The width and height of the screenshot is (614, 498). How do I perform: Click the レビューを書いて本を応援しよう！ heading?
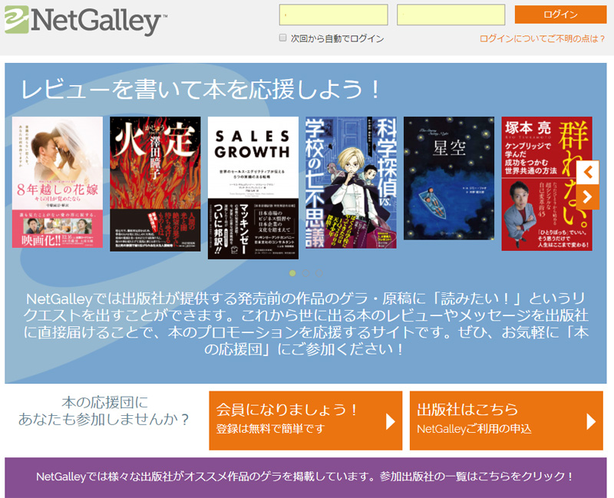coord(200,90)
